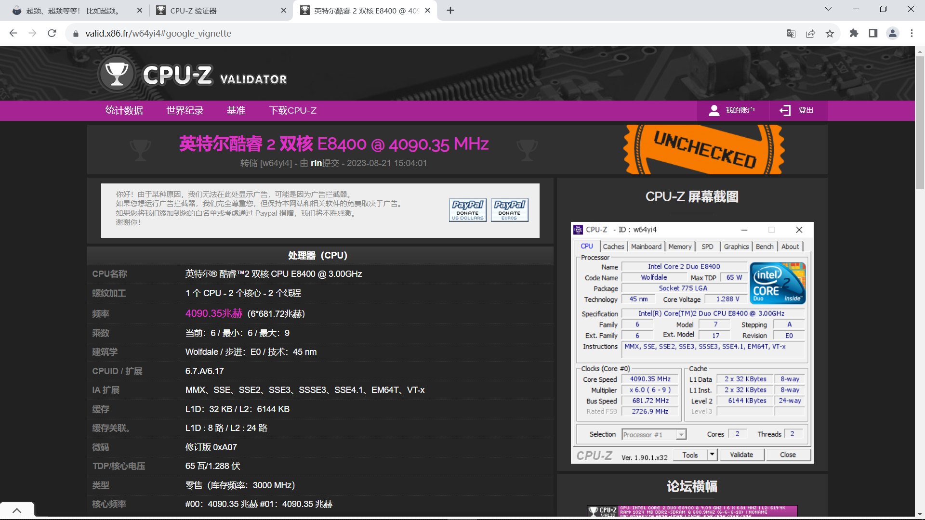Close the first 超频 tab

(140, 11)
